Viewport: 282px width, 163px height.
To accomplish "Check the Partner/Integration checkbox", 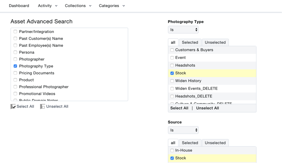I will pos(15,32).
